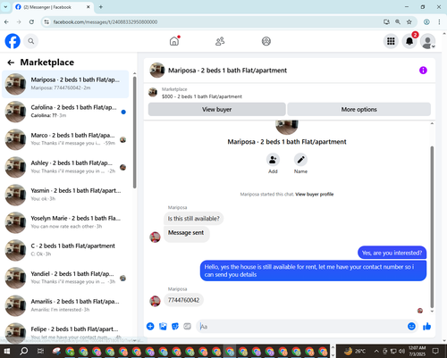Click the Facebook search magnifier icon
The image size is (447, 358).
(31, 41)
